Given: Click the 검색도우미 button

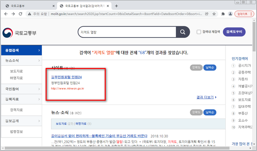Looking at the screenshot, I should (234, 32).
